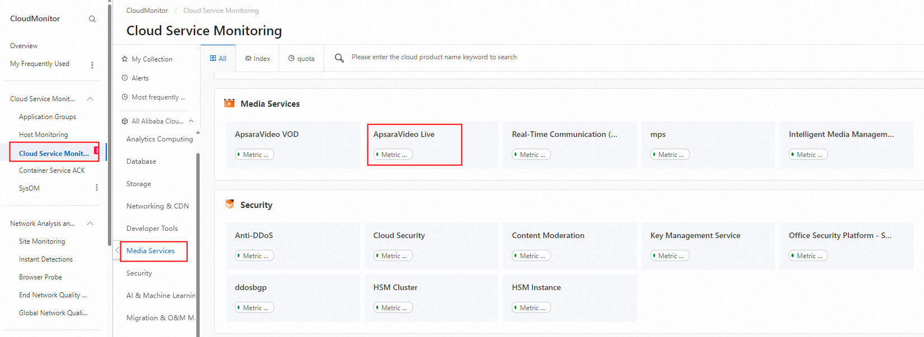Select the Most frequently filter
924x337 pixels.
tap(159, 97)
